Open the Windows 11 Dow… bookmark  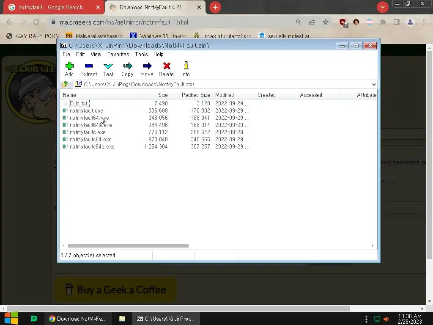pos(159,36)
